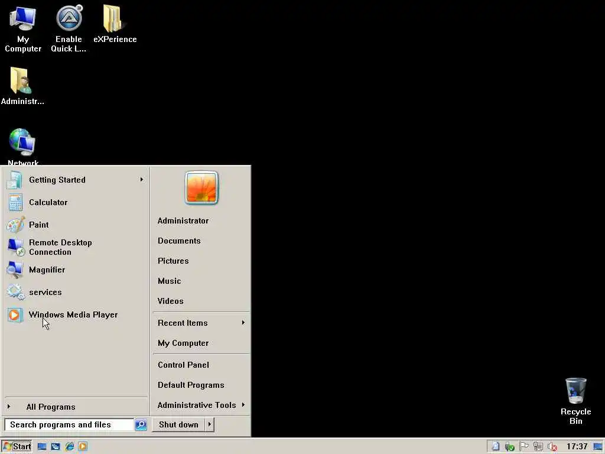Viewport: 605px width, 454px height.
Task: Click the 17:37 system clock
Action: (x=577, y=447)
